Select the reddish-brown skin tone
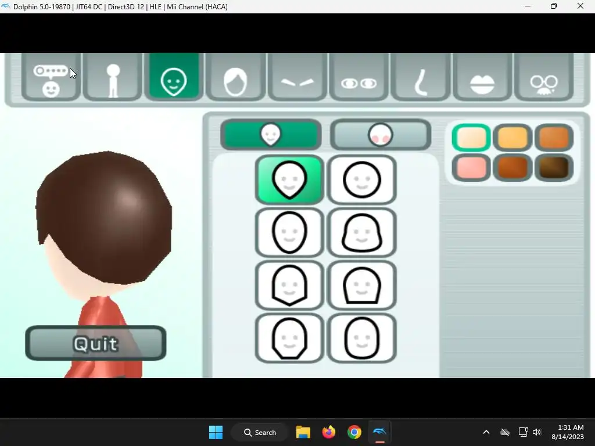595x446 pixels. point(512,168)
